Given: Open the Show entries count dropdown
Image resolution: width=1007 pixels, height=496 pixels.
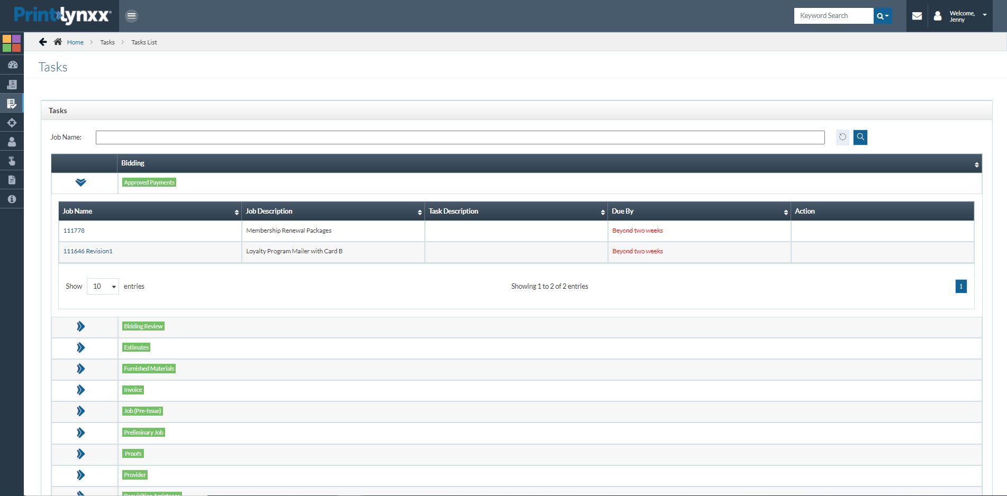Looking at the screenshot, I should pos(103,286).
